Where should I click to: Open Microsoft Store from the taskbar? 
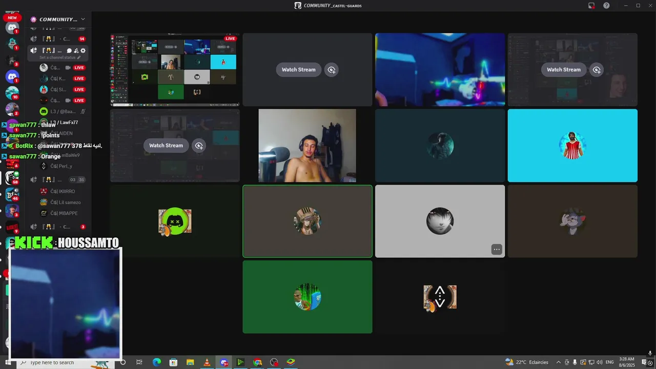point(173,362)
